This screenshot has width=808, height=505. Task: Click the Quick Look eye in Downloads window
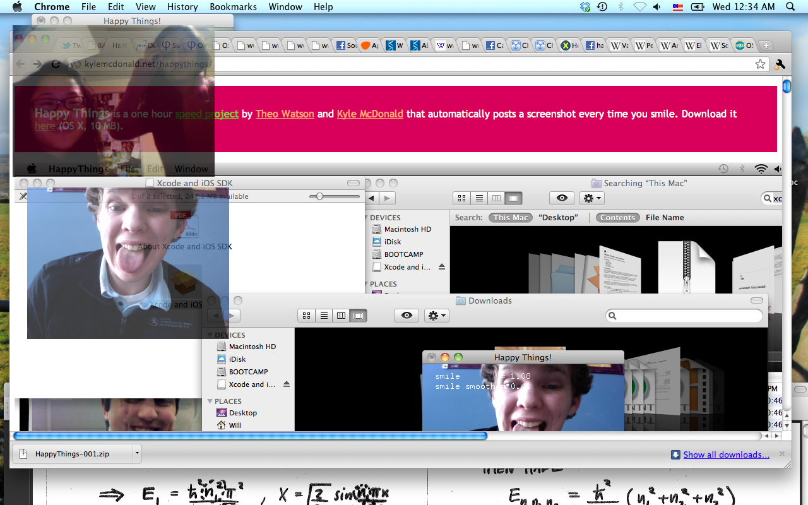point(407,316)
